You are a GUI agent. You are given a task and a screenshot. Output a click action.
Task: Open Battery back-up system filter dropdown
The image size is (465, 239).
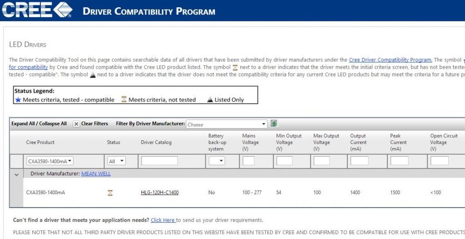pos(217,161)
